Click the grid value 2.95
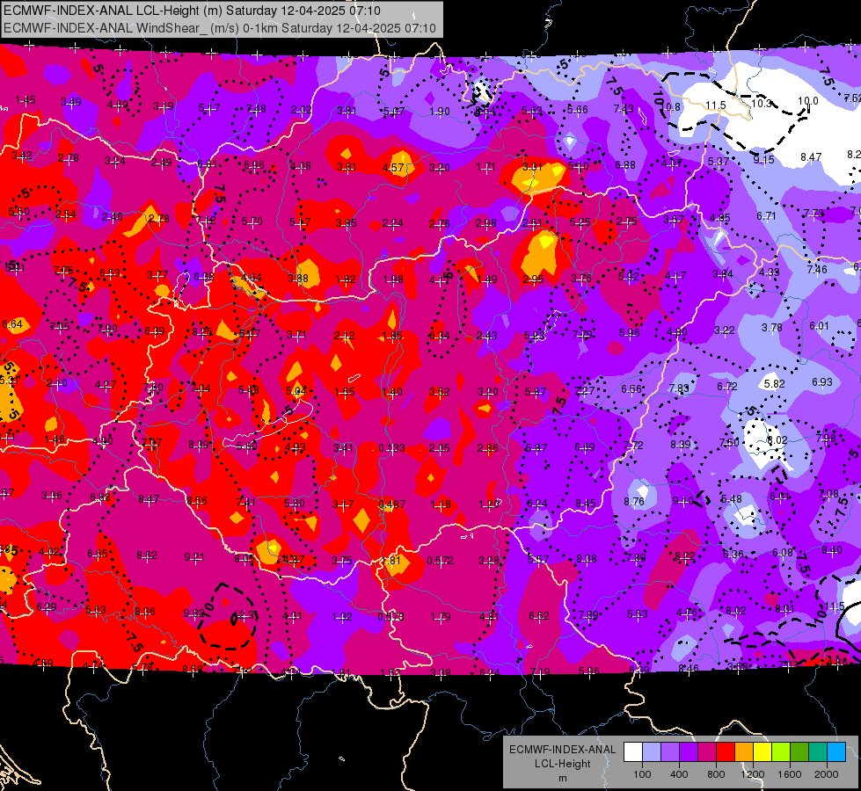Image resolution: width=861 pixels, height=791 pixels. [533, 279]
